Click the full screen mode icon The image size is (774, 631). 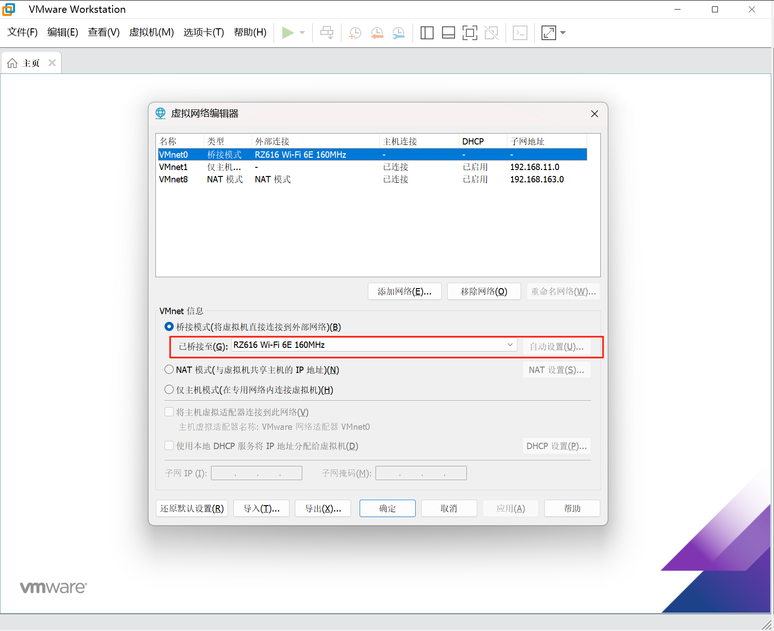(x=470, y=32)
